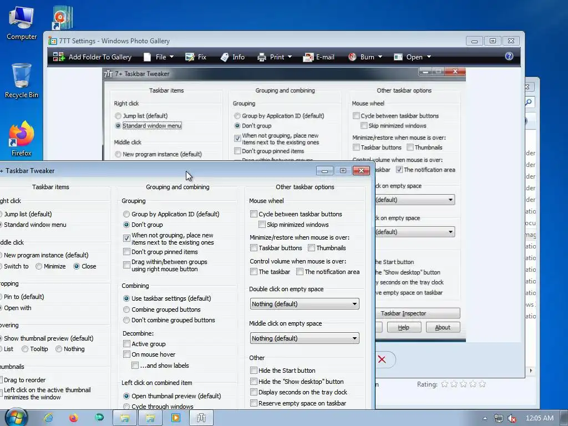This screenshot has height=426, width=568.
Task: Select Use taskbar settings (default)
Action: (126, 298)
